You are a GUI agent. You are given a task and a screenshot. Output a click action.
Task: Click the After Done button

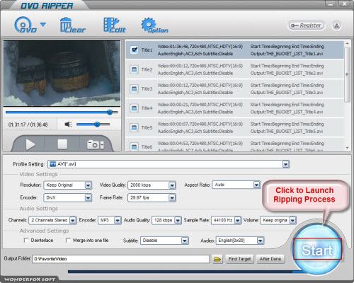click(x=270, y=259)
